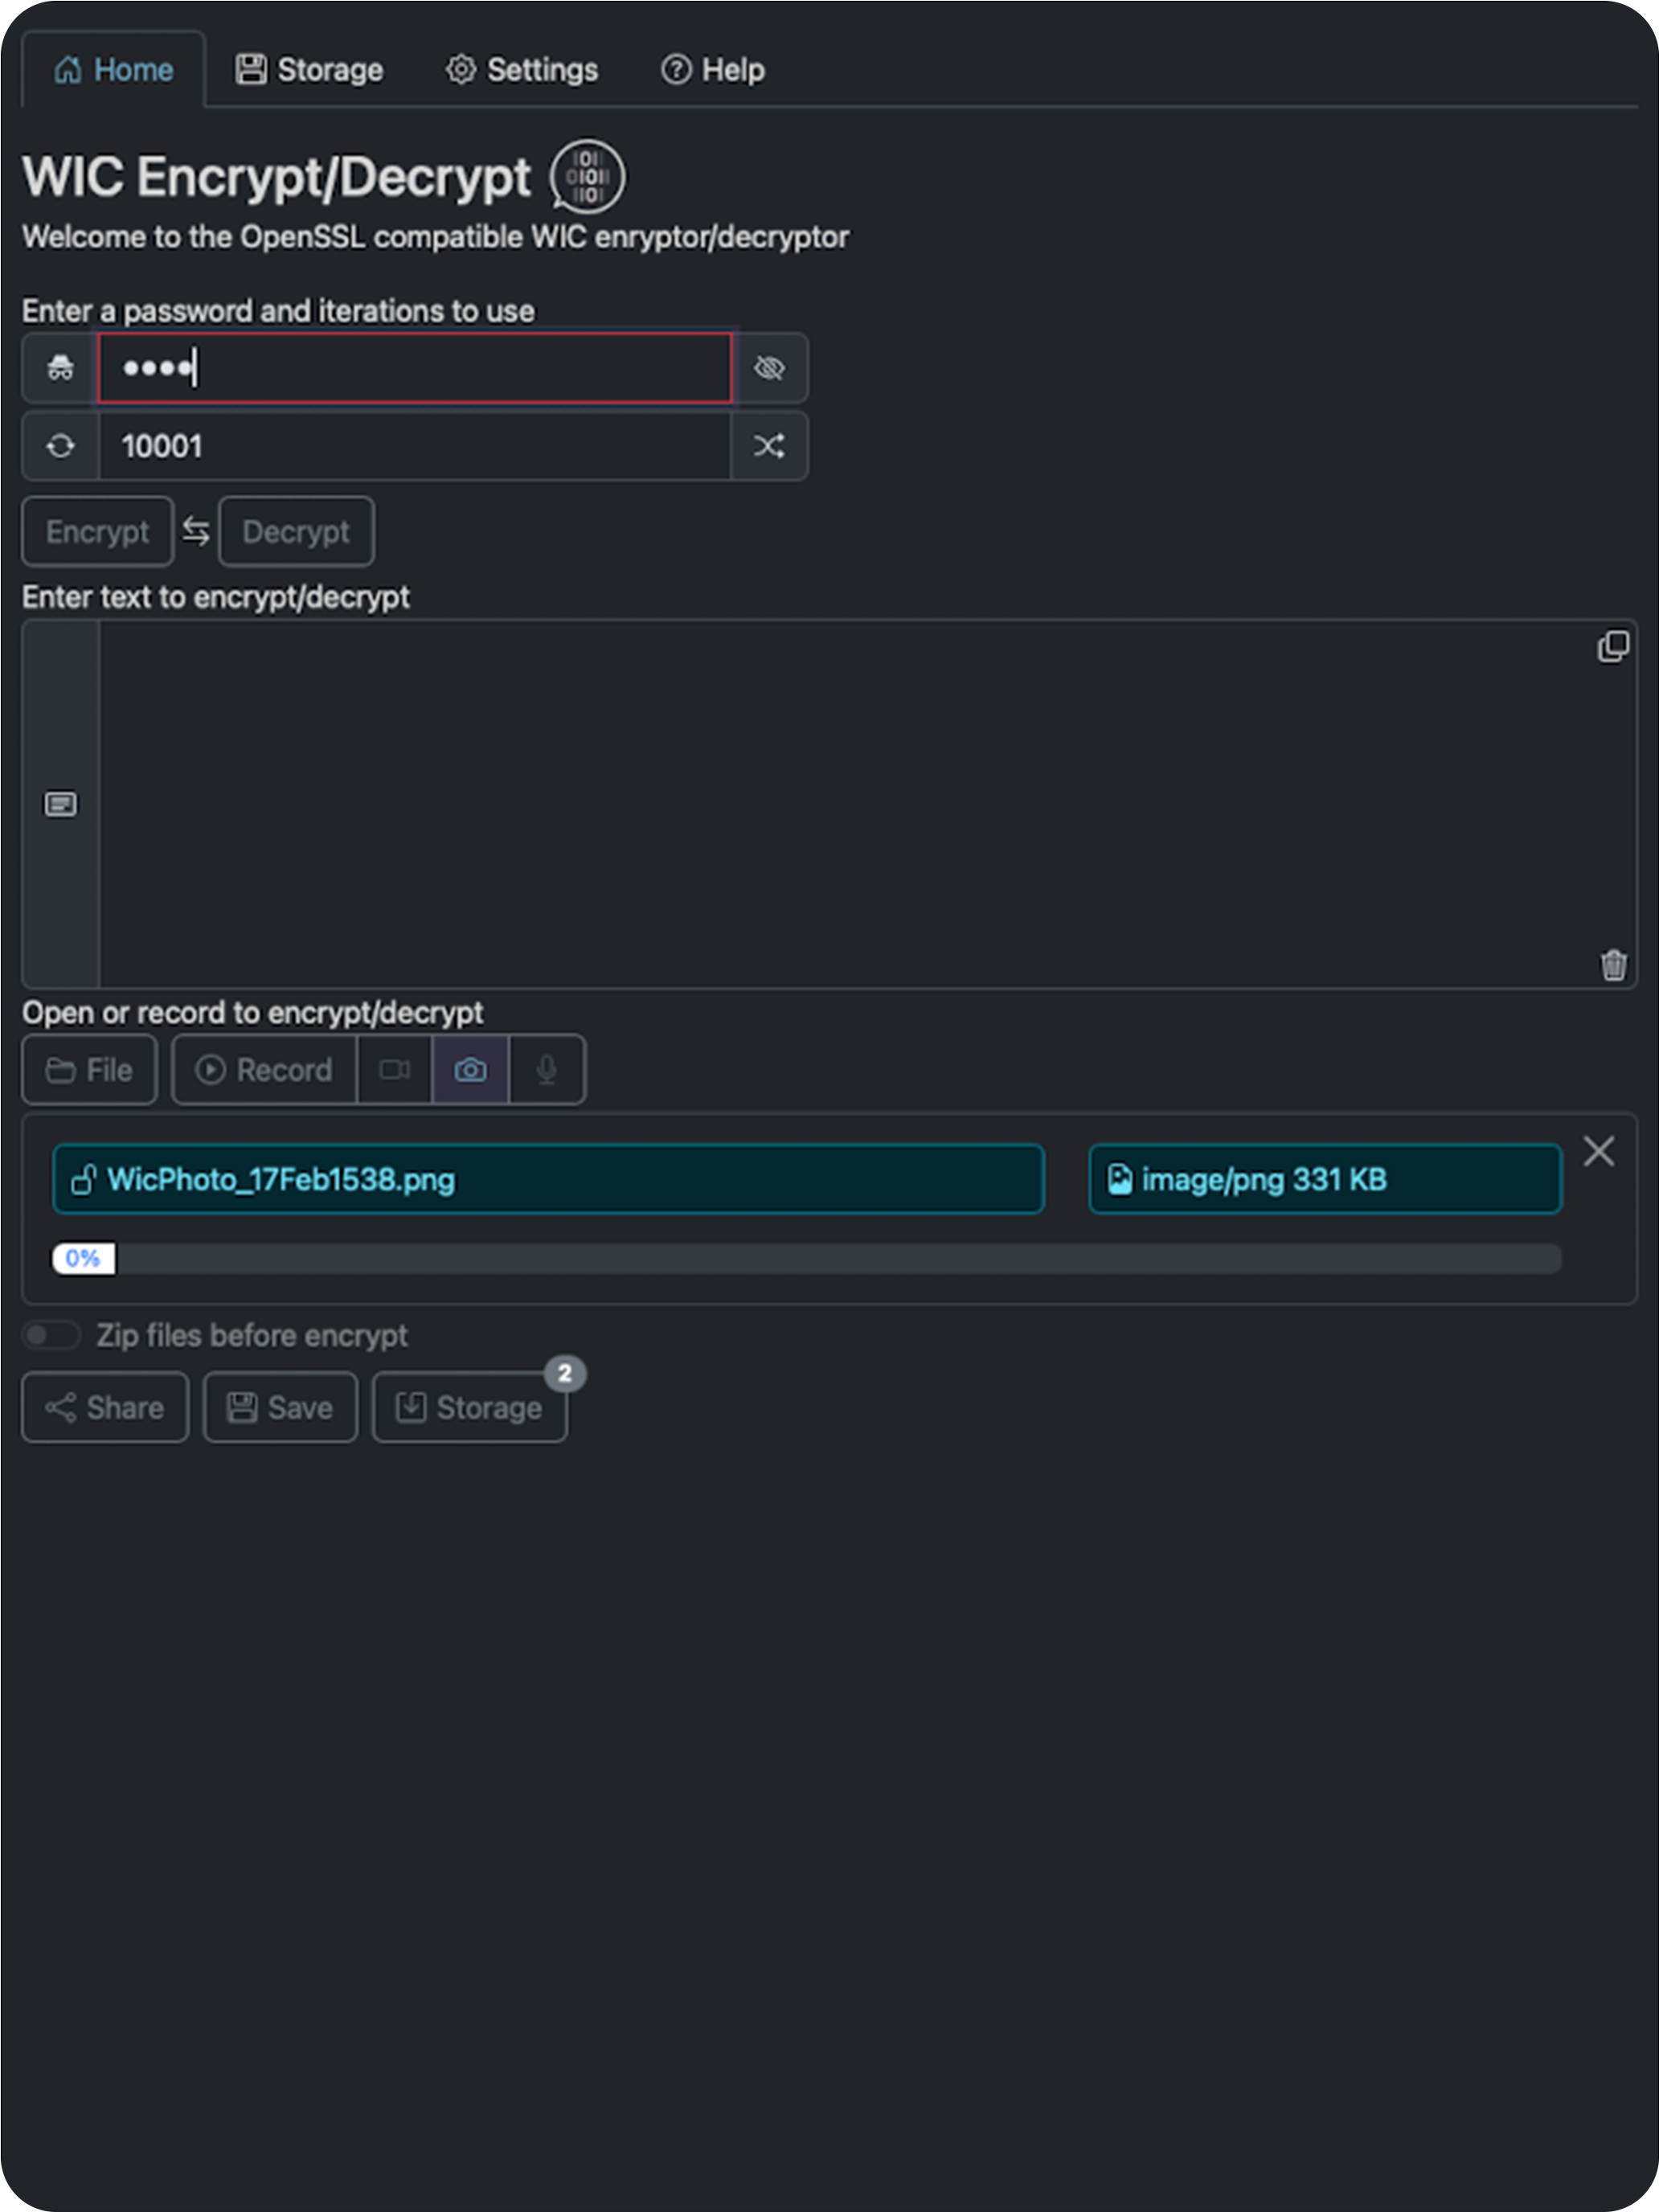
Task: Start recording with the Record button
Action: (x=265, y=1070)
